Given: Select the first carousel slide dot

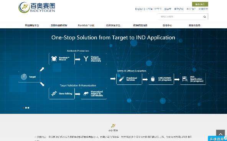Looking at the screenshot, I should 24,108.
